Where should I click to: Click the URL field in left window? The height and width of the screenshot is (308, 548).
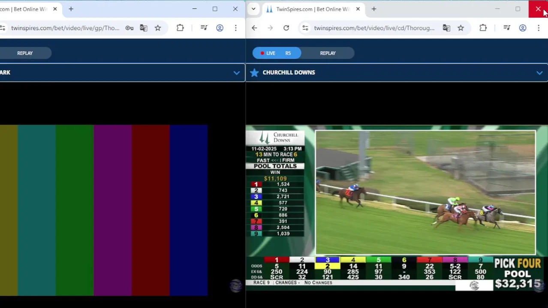[x=65, y=28]
